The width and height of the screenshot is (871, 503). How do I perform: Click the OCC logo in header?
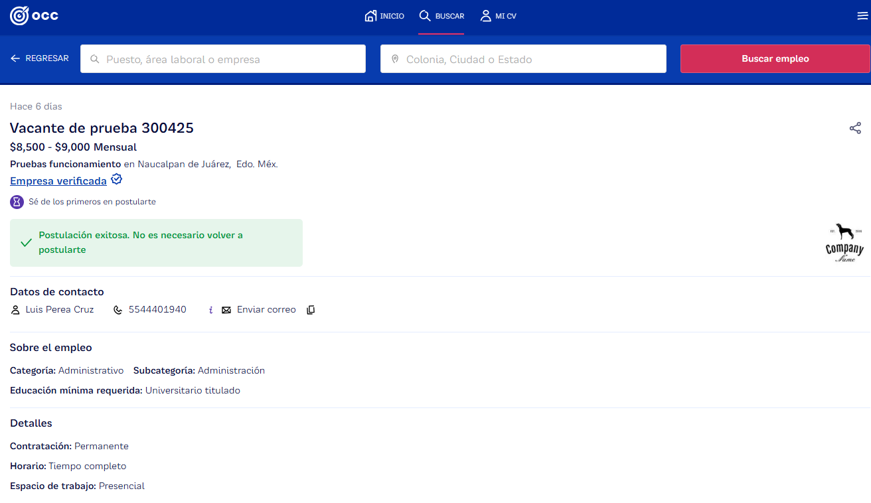pos(34,16)
